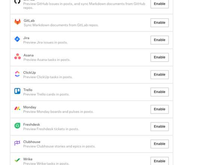
Task: Click the ClickUp logo icon
Action: [17, 74]
